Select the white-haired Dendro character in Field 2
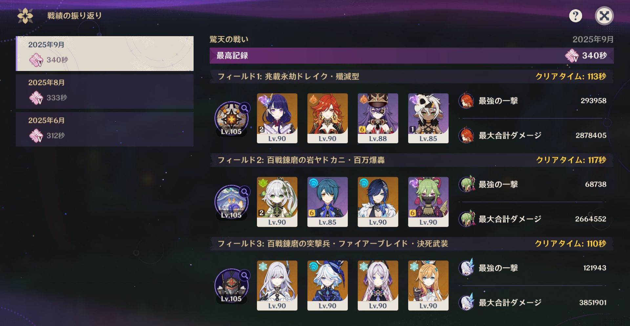 point(277,202)
